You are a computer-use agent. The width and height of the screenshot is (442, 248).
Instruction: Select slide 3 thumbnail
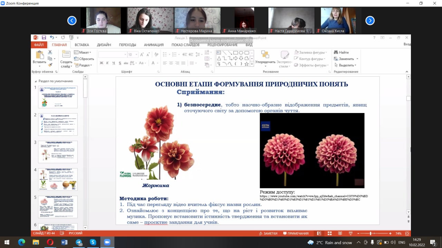click(x=58, y=152)
